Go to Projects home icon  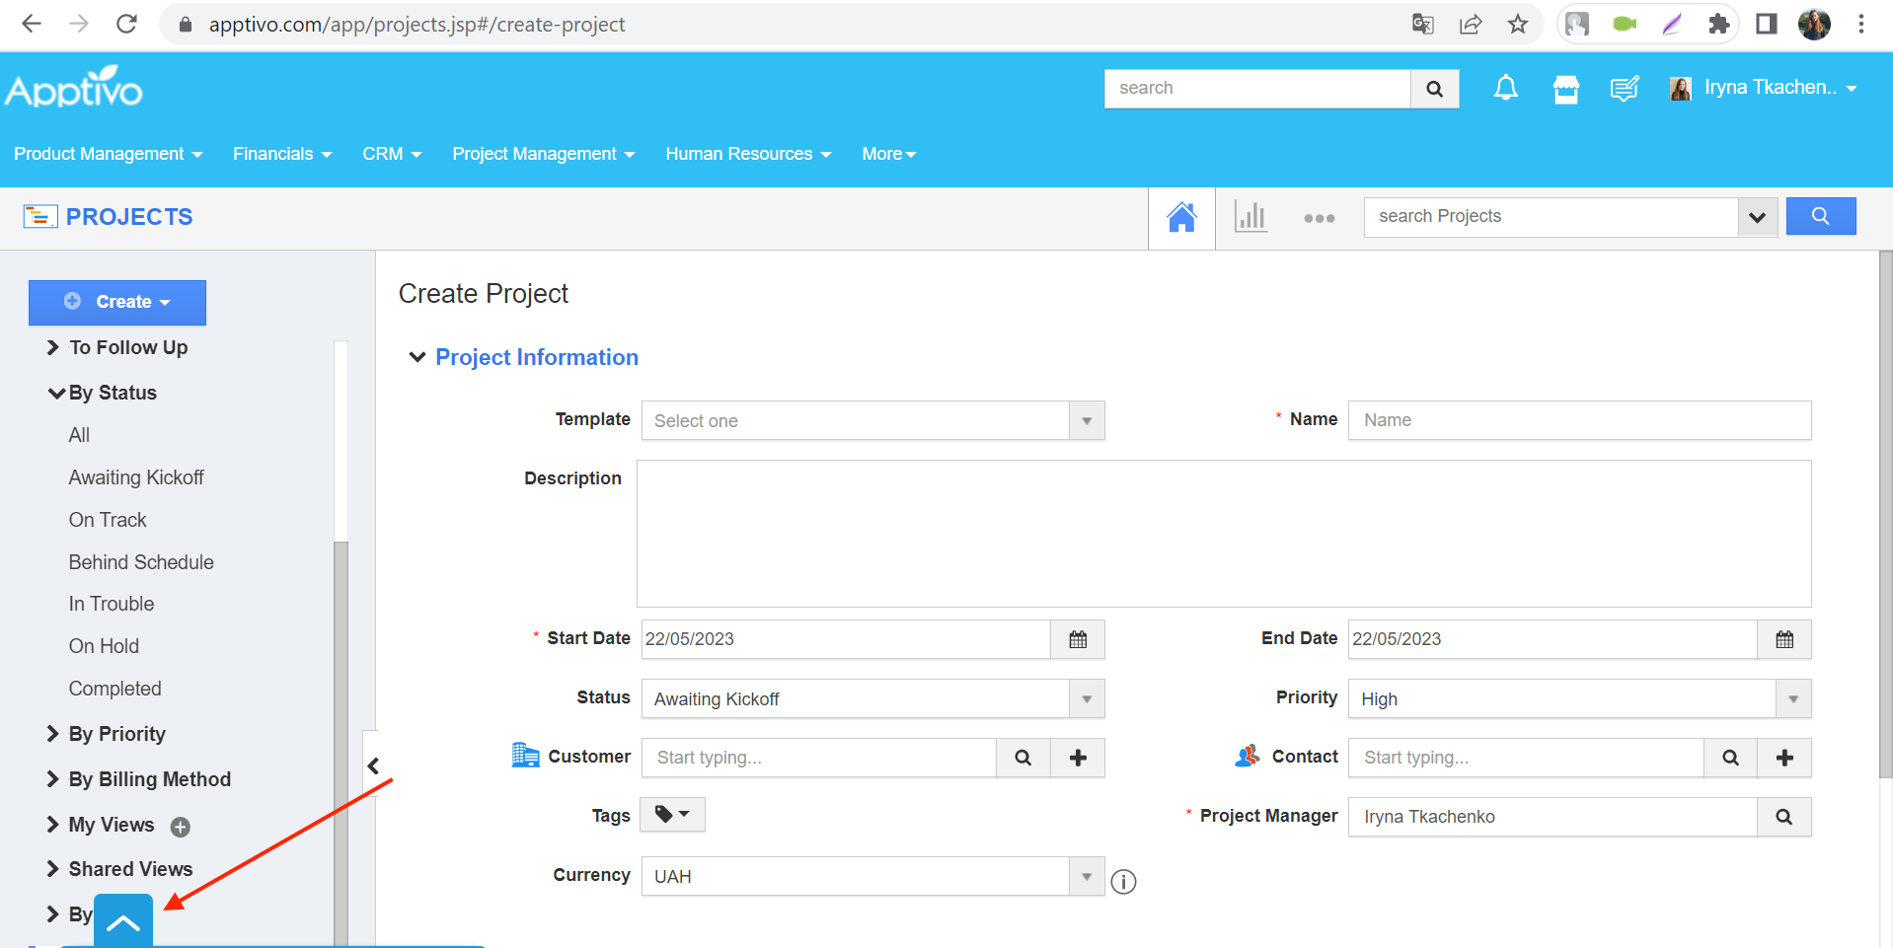click(x=1181, y=217)
